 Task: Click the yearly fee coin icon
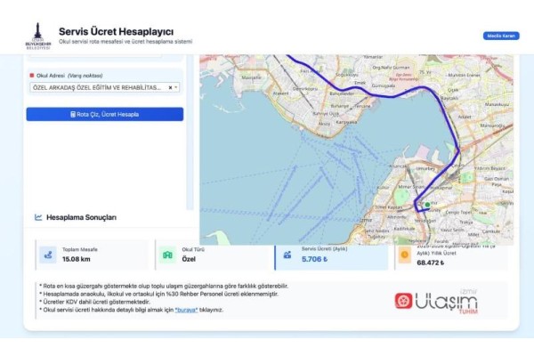[405, 255]
